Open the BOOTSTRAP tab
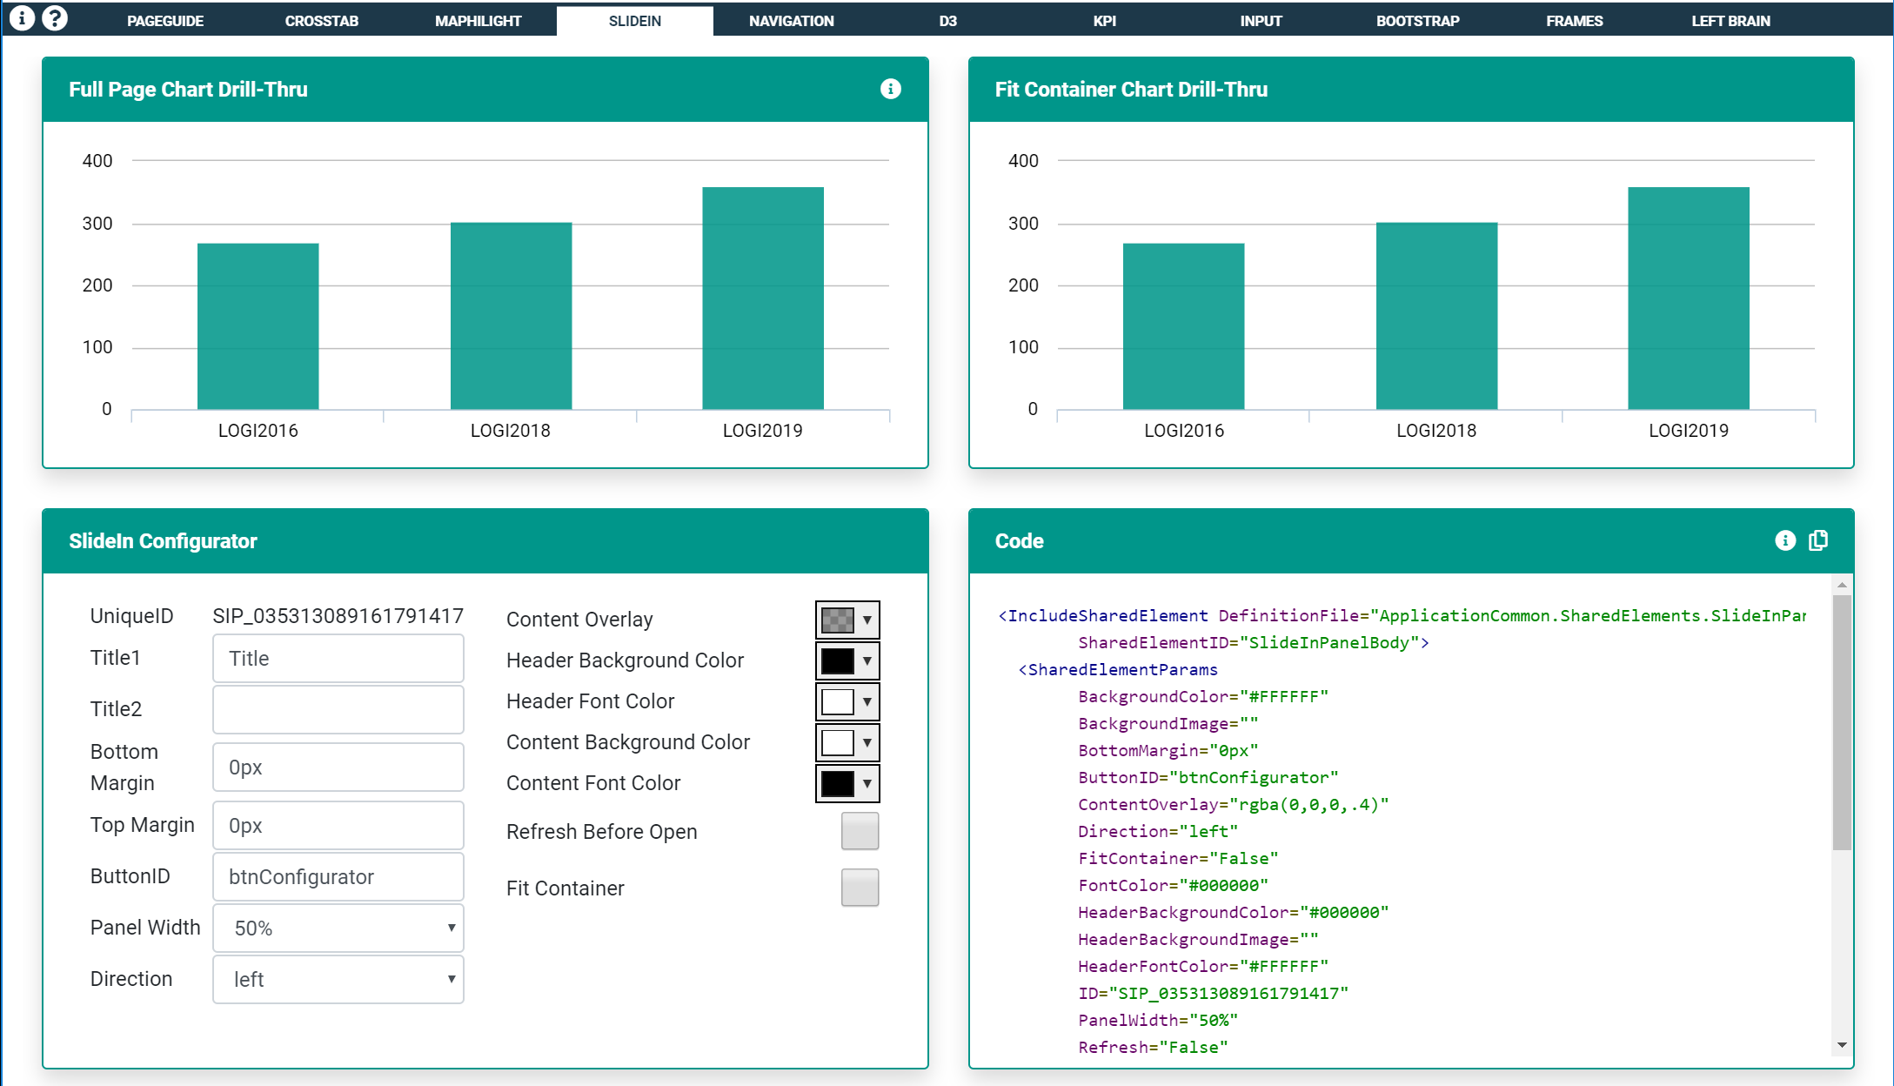1894x1086 pixels. pos(1418,21)
